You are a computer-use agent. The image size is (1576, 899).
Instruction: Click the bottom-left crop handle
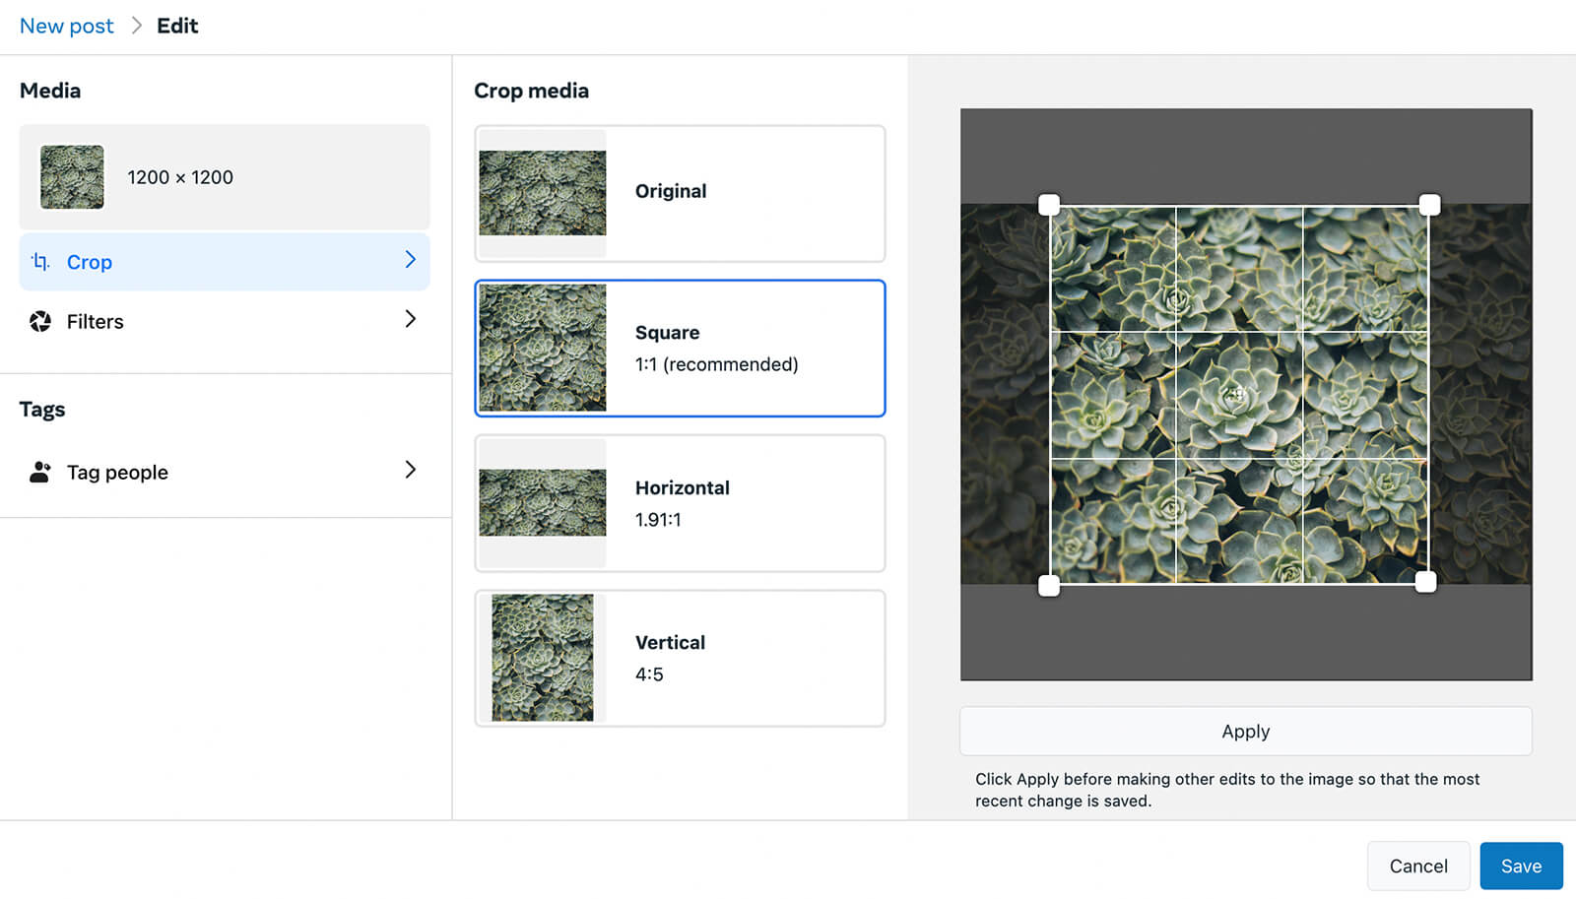[x=1049, y=586]
